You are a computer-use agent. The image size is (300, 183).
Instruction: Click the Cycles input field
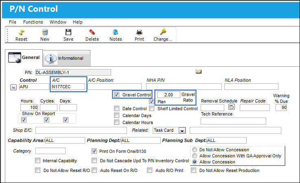pyautogui.click(x=48, y=107)
